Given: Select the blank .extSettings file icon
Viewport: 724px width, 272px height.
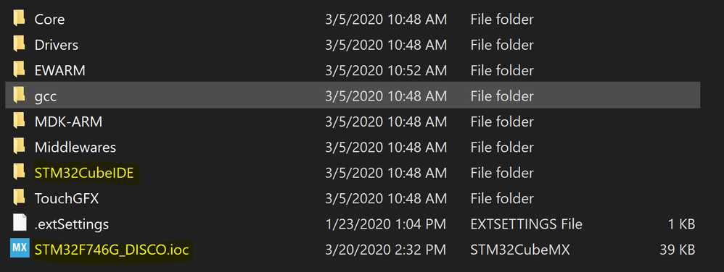Looking at the screenshot, I should (x=20, y=224).
